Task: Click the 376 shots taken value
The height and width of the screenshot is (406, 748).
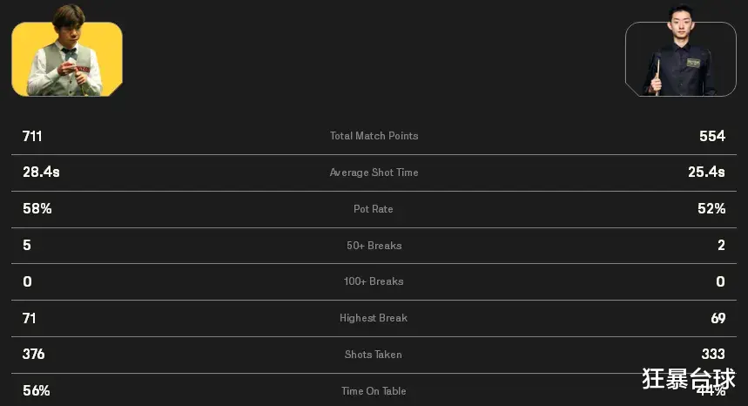Action: (x=33, y=354)
